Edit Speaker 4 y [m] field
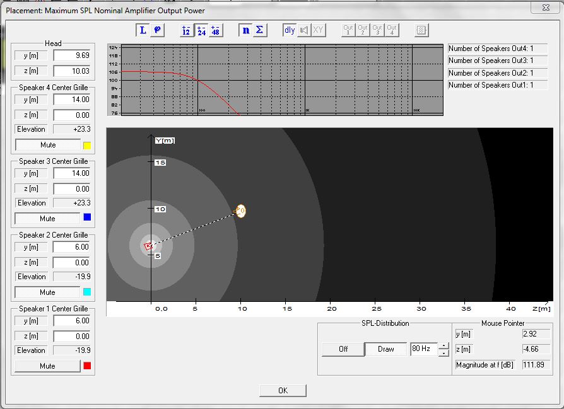Viewport: 564px width, 409px height. [72, 100]
